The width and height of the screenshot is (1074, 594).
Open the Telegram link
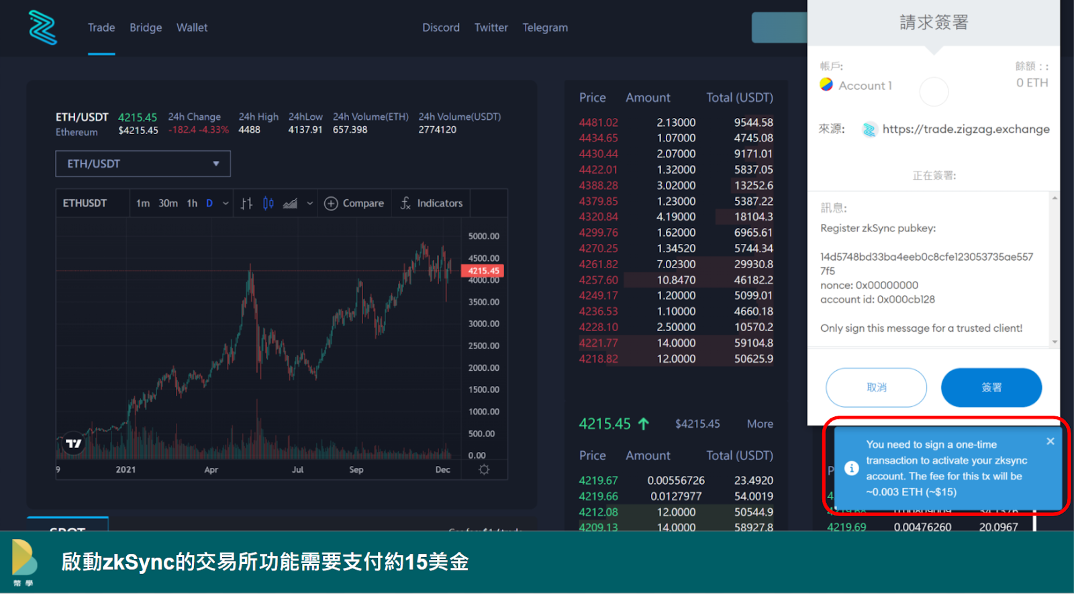545,27
